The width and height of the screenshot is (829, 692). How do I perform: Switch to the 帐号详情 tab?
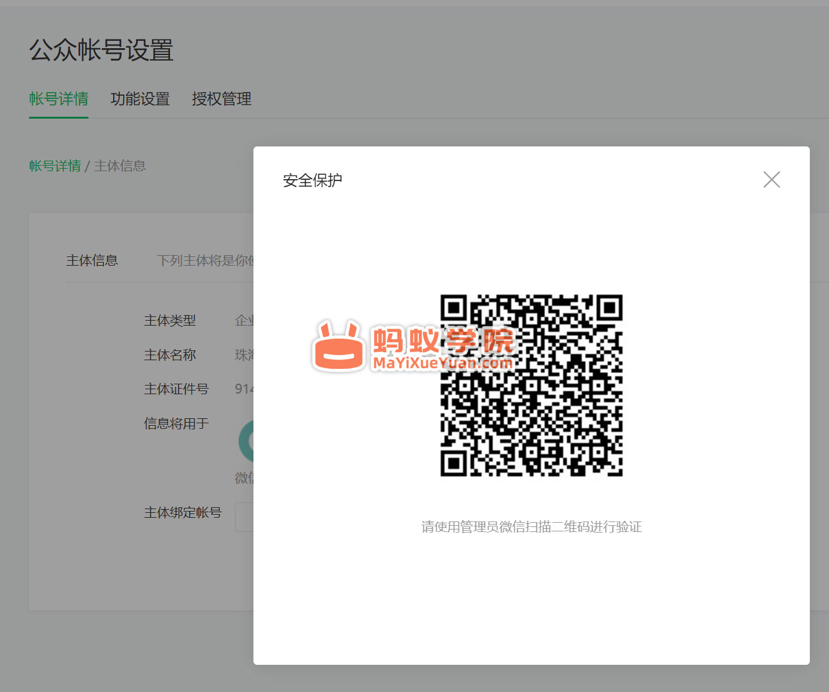tap(59, 99)
